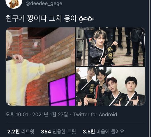151x137 pixels.
Task: Click the gold dragon embroidery in top-right photo
Action: pyautogui.click(x=110, y=53)
